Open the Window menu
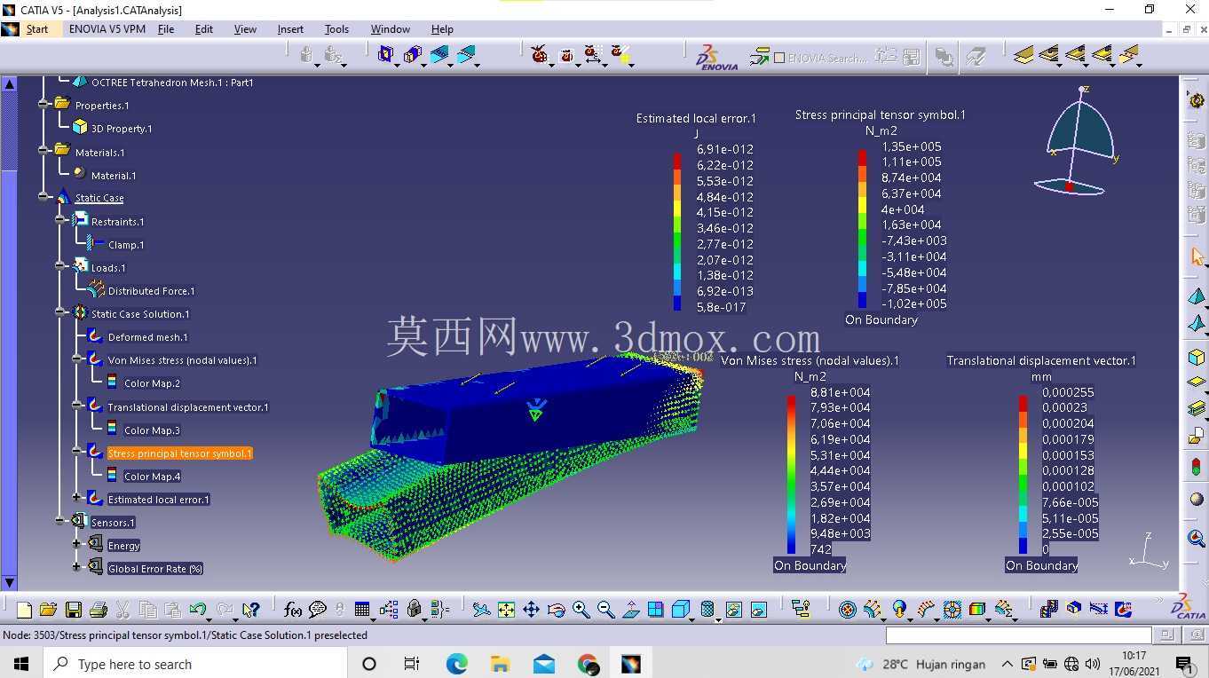The image size is (1209, 678). (391, 29)
